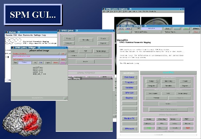Click the green Help button in SPMhelp menu
201x139 pixels.
point(149,128)
